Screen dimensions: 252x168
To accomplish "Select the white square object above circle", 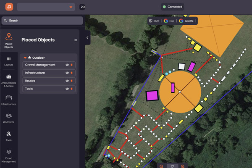I will click(182, 66).
